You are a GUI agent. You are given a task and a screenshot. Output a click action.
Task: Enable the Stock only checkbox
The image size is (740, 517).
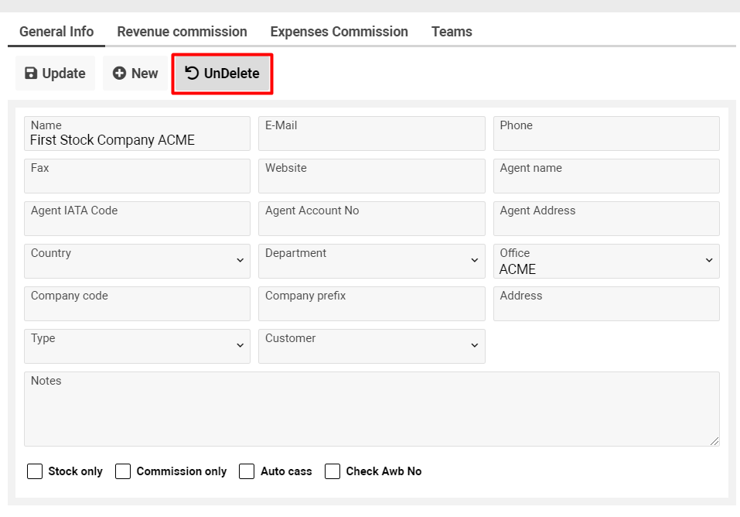pyautogui.click(x=35, y=471)
